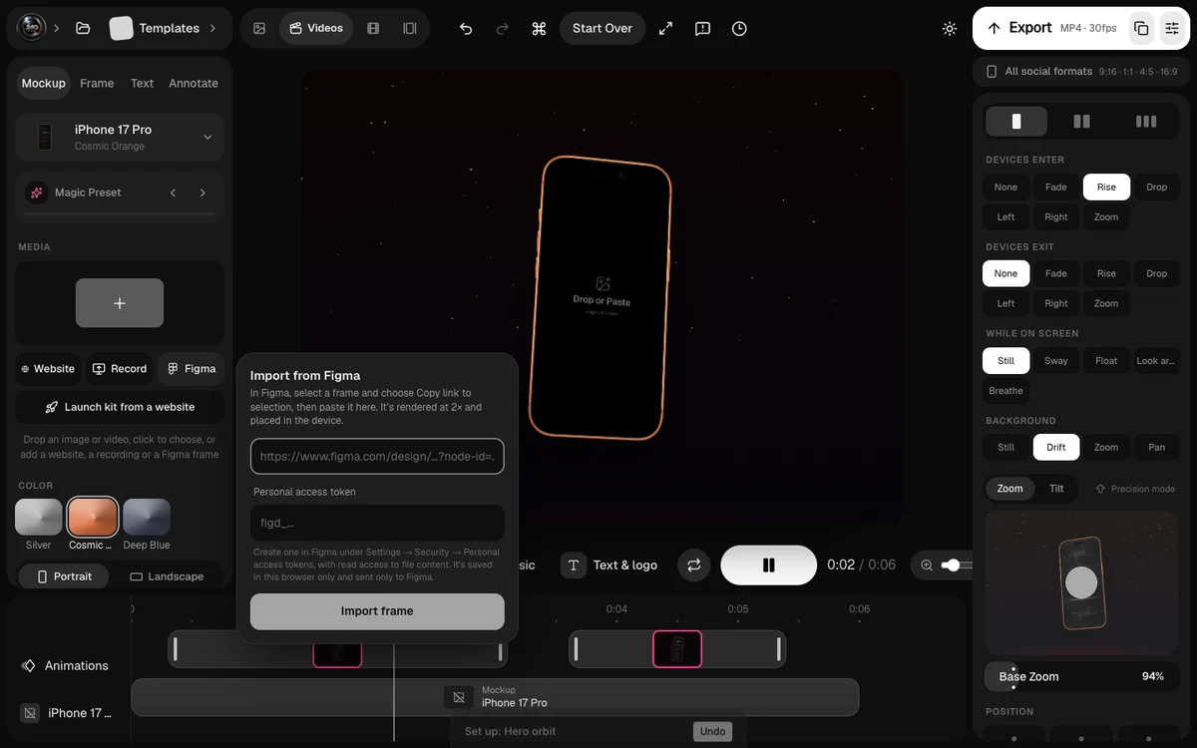Open the feedback message icon
This screenshot has width=1197, height=748.
(702, 28)
